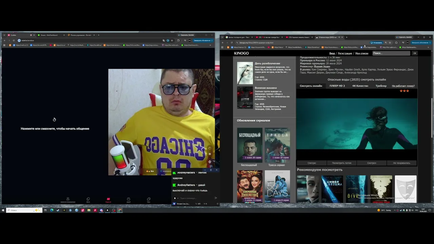This screenshot has height=244, width=434.
Task: Select the '4K Качество' player tab
Action: 360,86
